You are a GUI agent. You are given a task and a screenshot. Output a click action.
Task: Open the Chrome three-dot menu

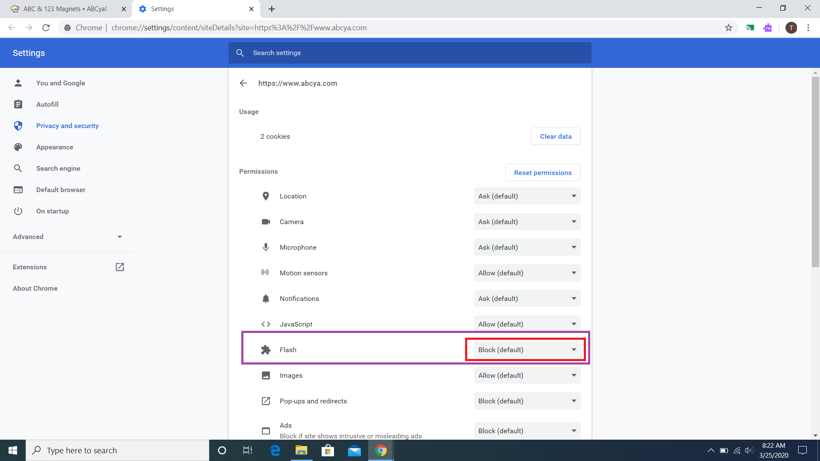(x=808, y=28)
